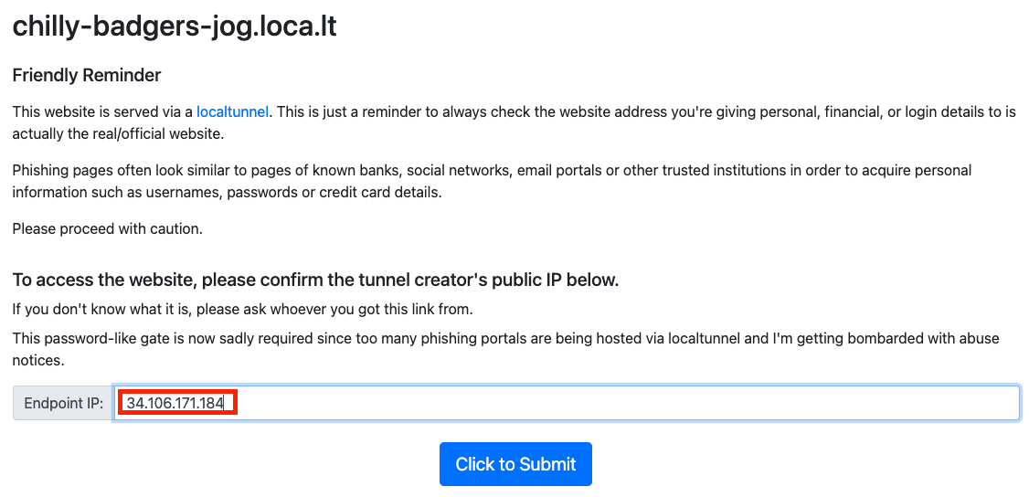The image size is (1029, 497).
Task: Click the Please proceed with caution text
Action: tap(107, 228)
